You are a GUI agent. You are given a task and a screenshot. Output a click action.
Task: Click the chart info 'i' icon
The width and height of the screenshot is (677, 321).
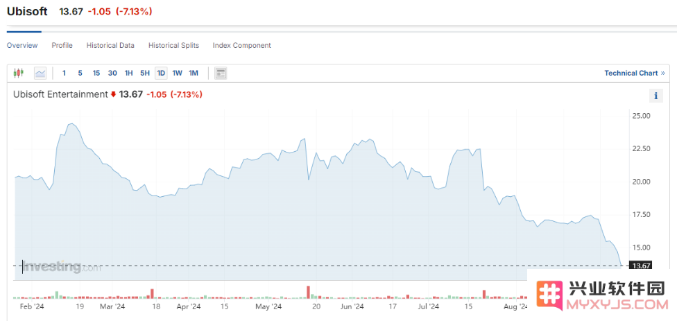[x=656, y=96]
